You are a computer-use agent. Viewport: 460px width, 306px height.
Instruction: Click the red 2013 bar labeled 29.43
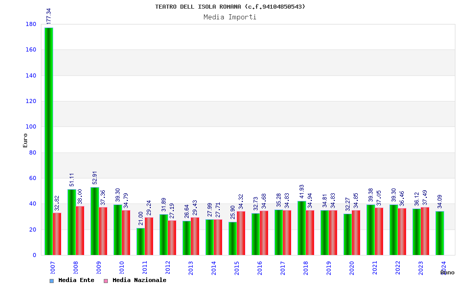coord(195,236)
